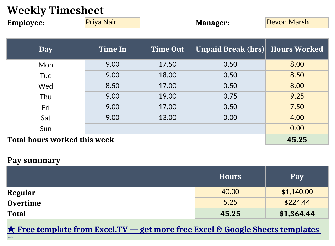Image resolution: width=335 pixels, height=246 pixels.
Task: Select Sunday's Hours Worked cell 0.00
Action: coord(297,129)
